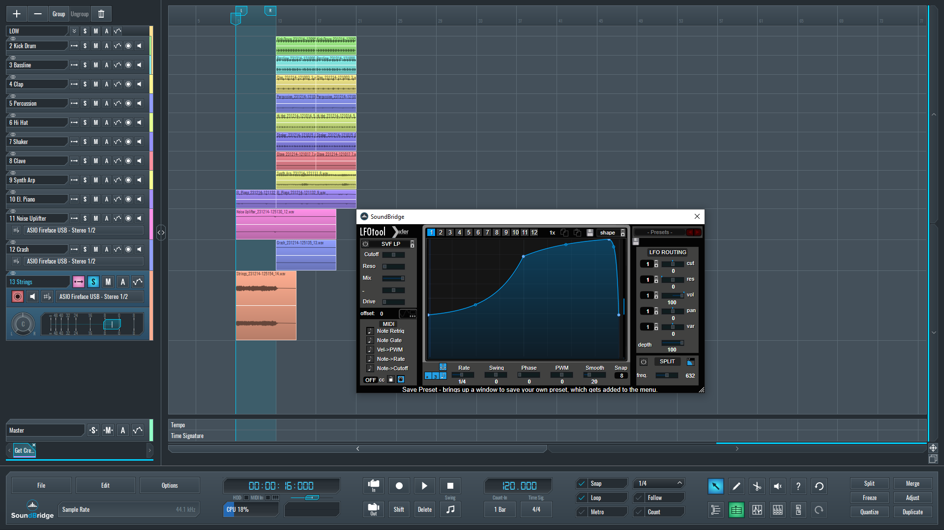Viewport: 944px width, 530px height.
Task: Enable the Count checkbox
Action: [639, 512]
